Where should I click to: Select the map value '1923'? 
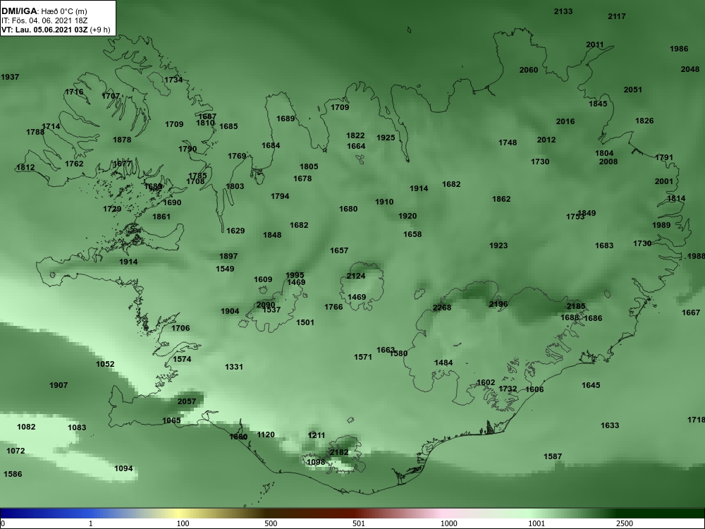click(498, 245)
